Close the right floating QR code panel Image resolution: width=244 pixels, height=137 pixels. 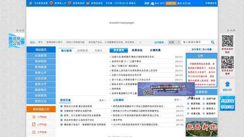(x=231, y=30)
